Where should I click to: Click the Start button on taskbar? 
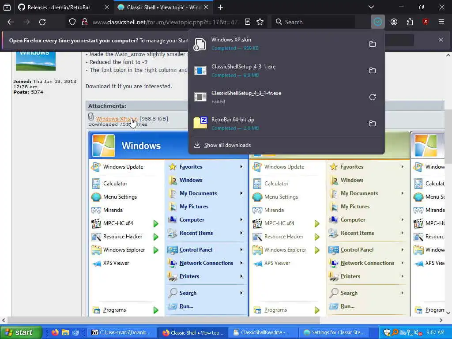pyautogui.click(x=21, y=332)
